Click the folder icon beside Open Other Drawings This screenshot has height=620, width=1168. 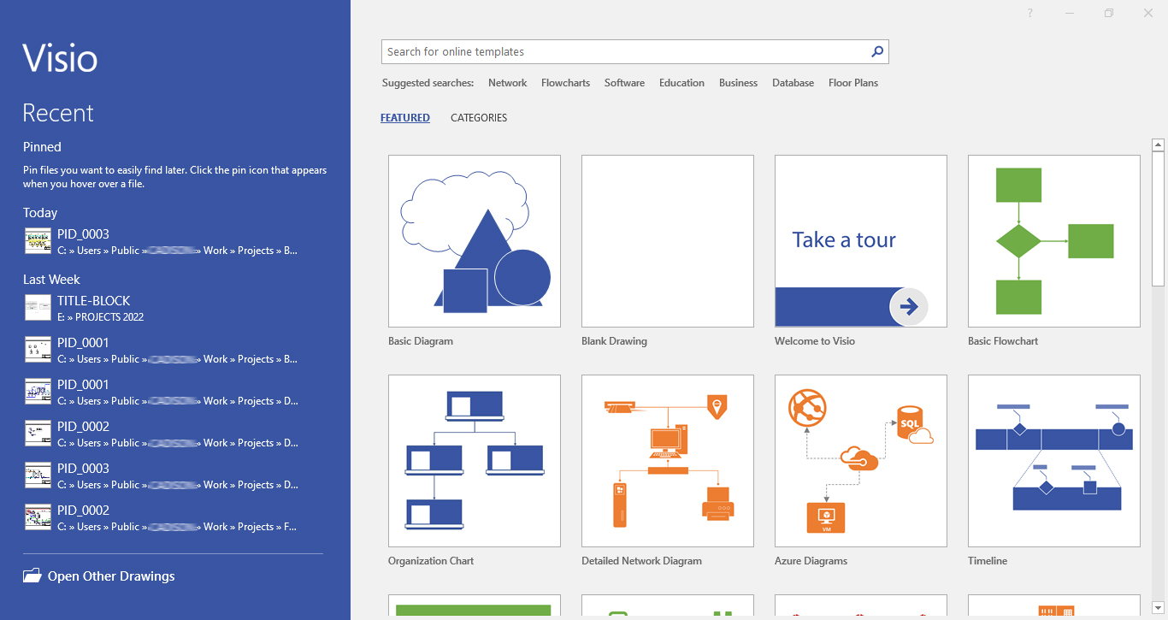pos(32,576)
